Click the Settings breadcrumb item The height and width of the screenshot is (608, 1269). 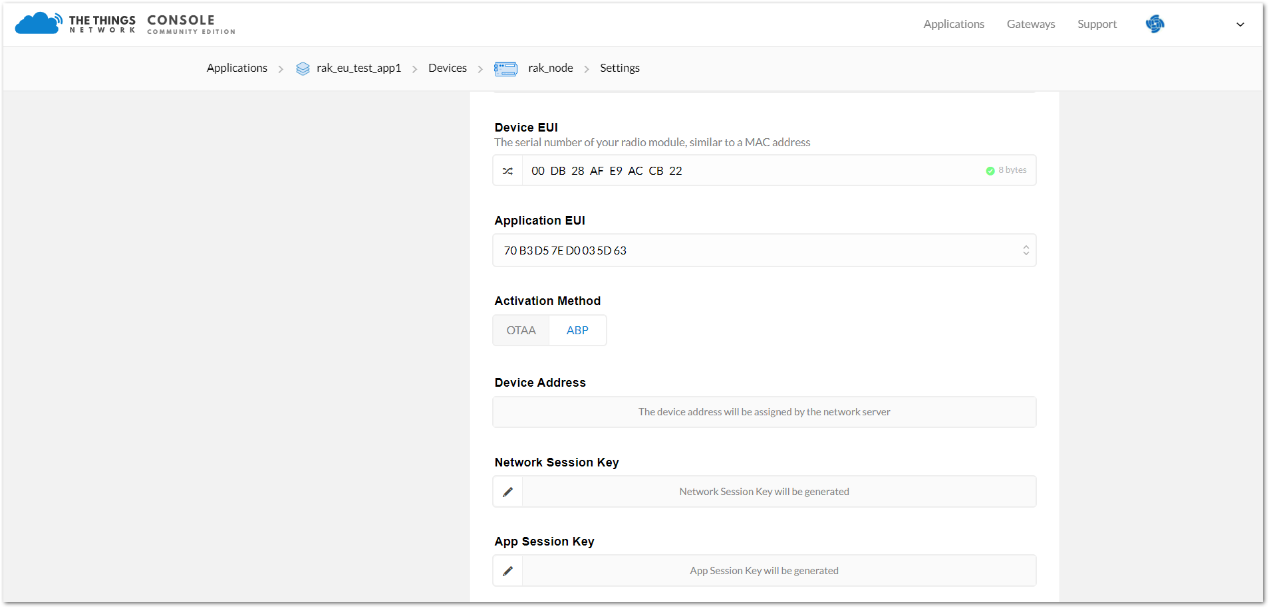620,68
